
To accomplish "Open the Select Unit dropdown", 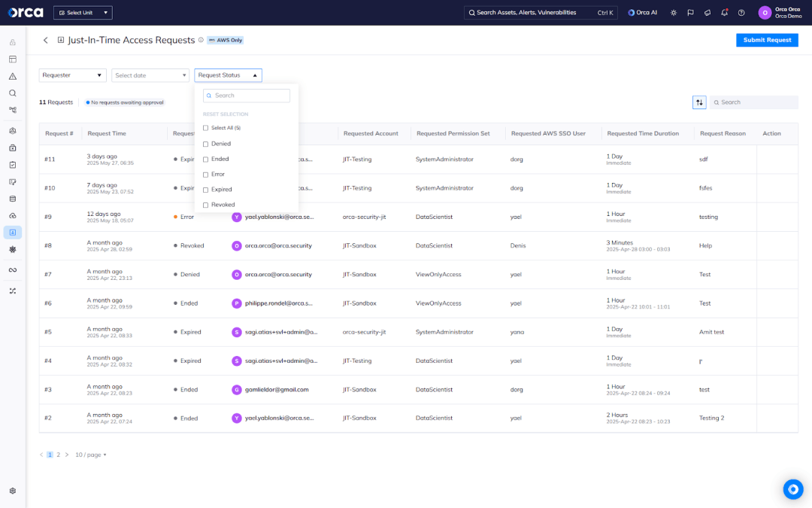I will coord(83,13).
